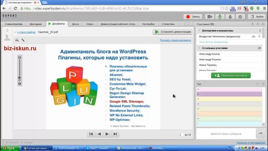Click Пригласить участника green button
The image size is (268, 151).
[231, 75]
